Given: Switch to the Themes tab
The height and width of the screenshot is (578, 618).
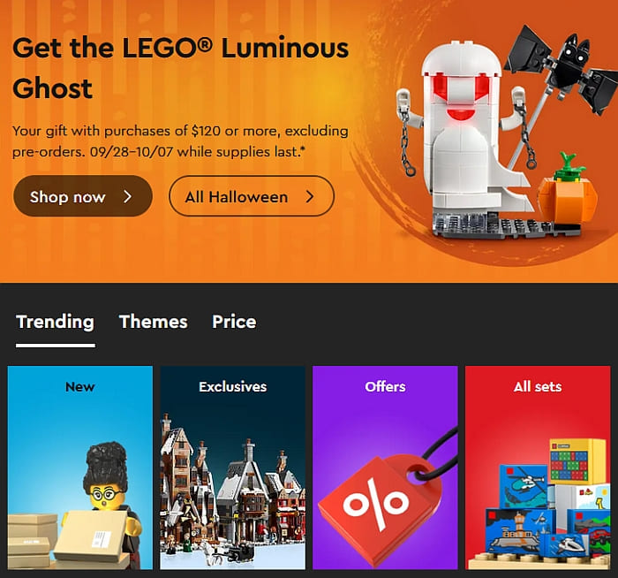Looking at the screenshot, I should click(x=154, y=322).
